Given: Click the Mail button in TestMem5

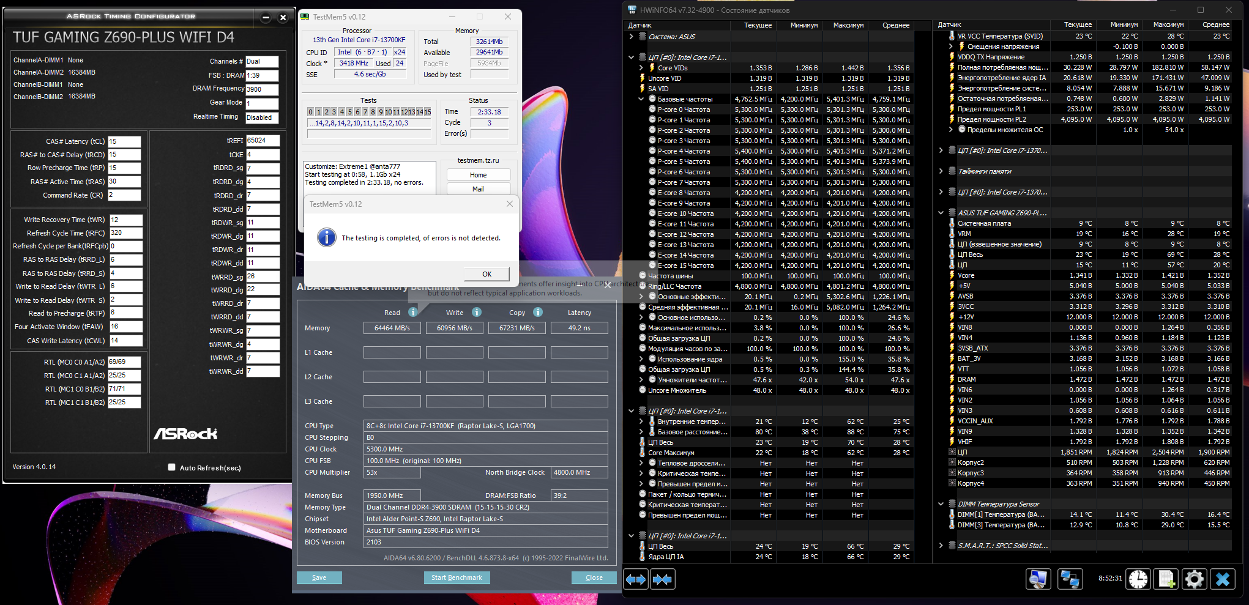Looking at the screenshot, I should (479, 189).
